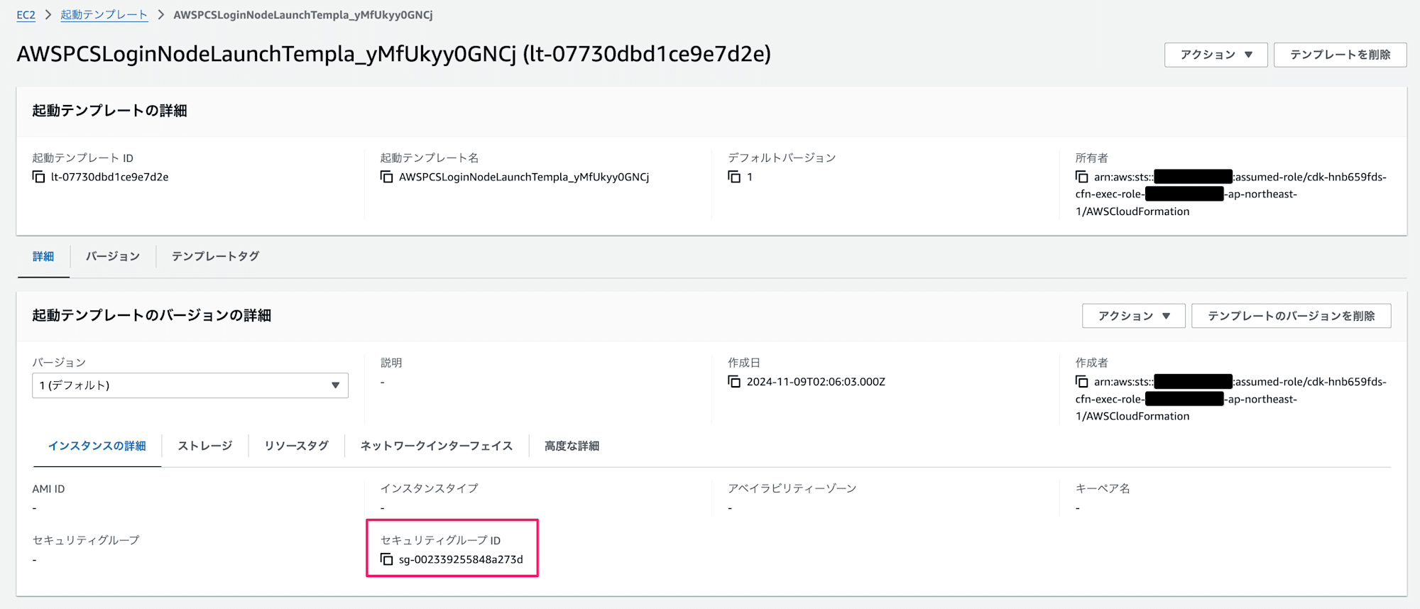This screenshot has height=609, width=1420.
Task: Click the デフォルトバージョン label
Action: tap(782, 158)
